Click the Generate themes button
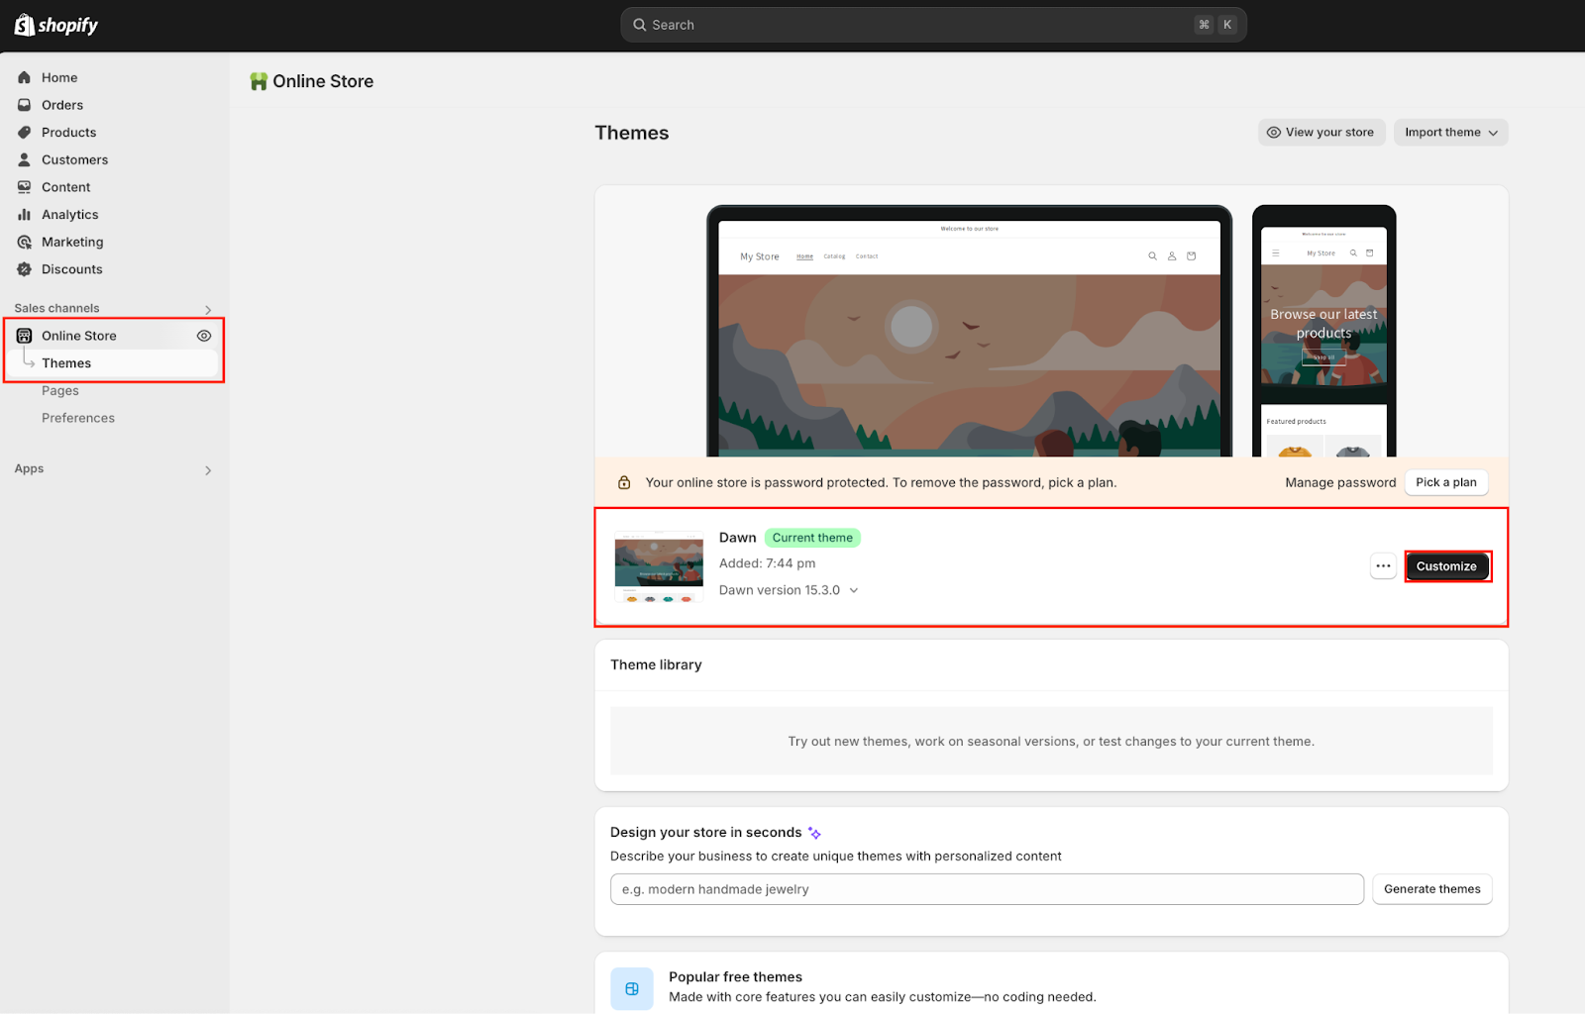Image resolution: width=1585 pixels, height=1014 pixels. (1431, 889)
